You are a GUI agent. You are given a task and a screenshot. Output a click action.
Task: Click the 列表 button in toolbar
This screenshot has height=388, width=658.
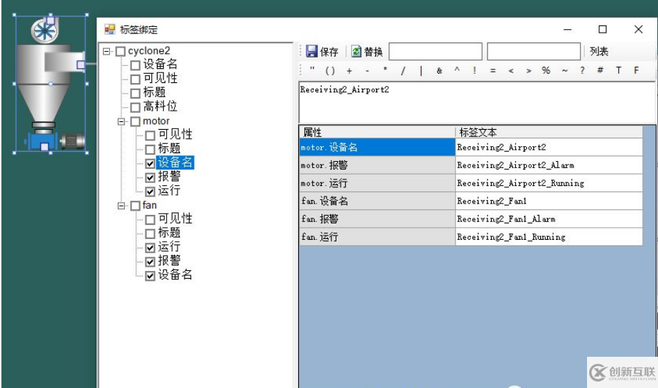(x=598, y=52)
